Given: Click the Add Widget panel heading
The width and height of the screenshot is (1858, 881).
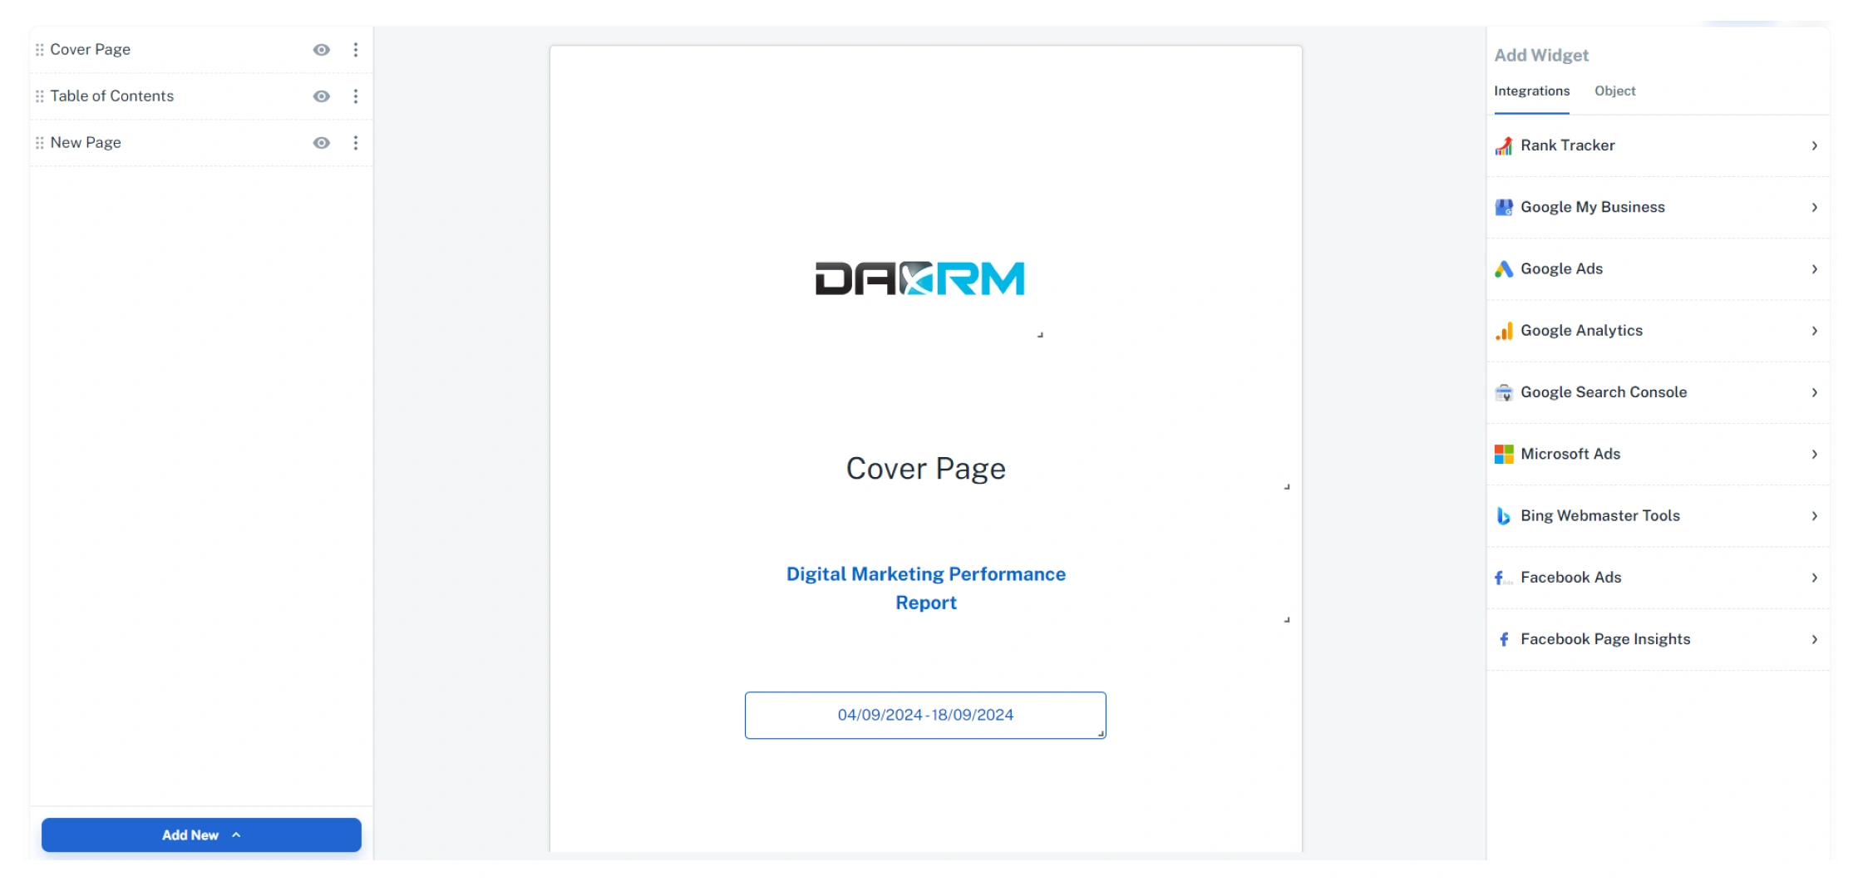Looking at the screenshot, I should pyautogui.click(x=1540, y=56).
